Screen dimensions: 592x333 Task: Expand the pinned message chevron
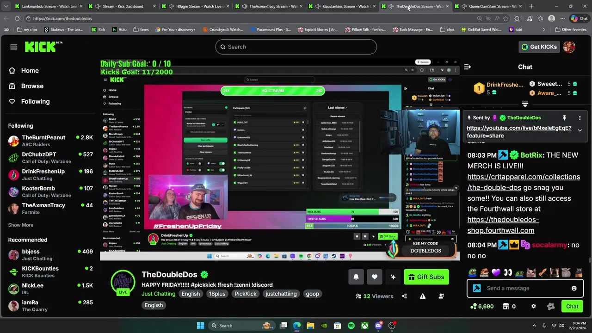580,130
